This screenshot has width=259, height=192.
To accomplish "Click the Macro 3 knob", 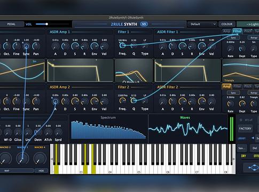I will [22, 158].
